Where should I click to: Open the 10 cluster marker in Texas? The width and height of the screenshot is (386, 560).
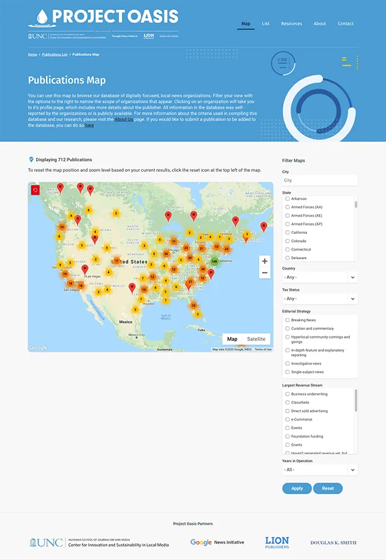(144, 289)
